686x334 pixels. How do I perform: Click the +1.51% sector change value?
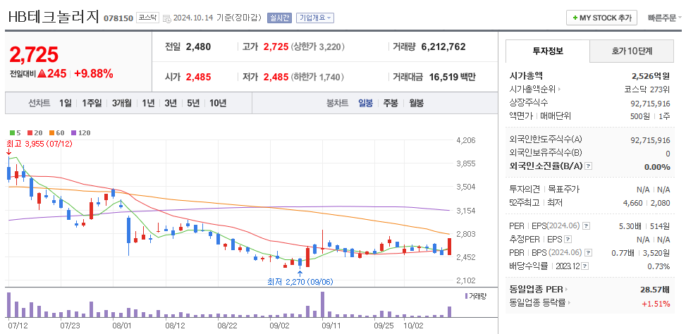656,304
